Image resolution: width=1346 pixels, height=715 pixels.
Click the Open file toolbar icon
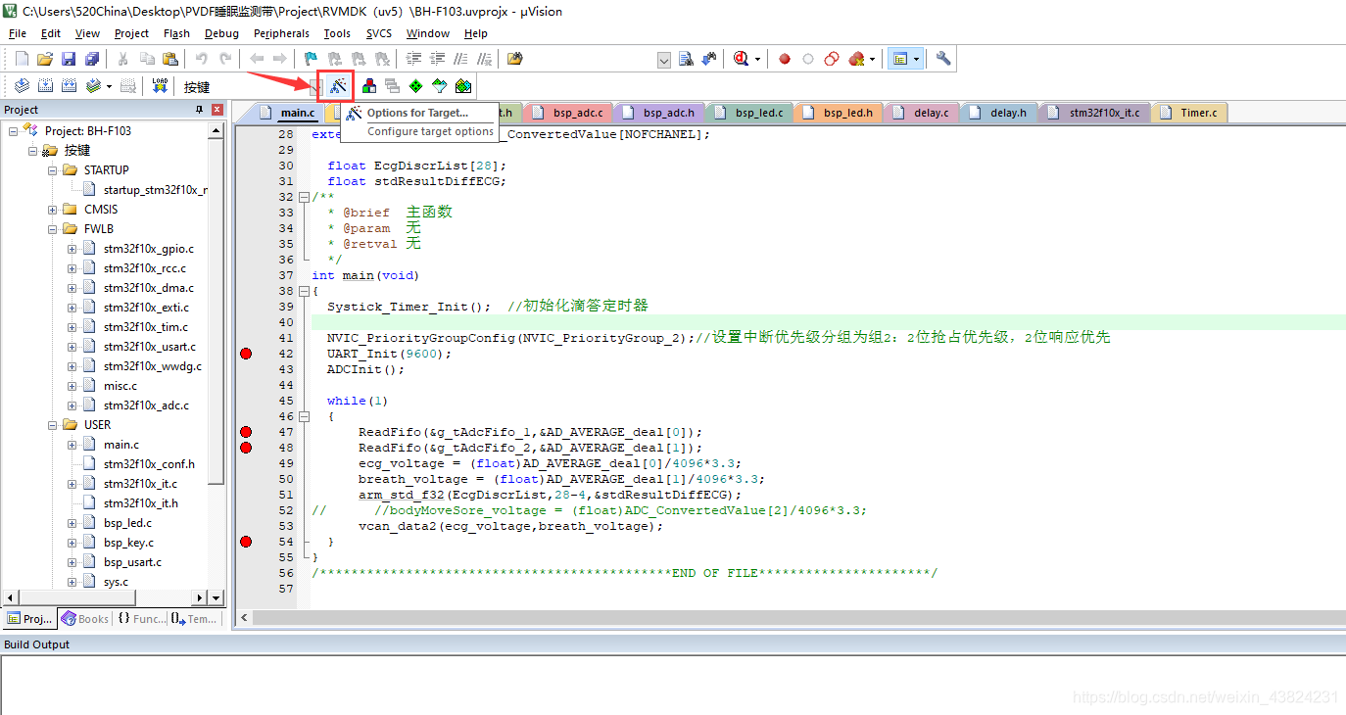pos(45,59)
